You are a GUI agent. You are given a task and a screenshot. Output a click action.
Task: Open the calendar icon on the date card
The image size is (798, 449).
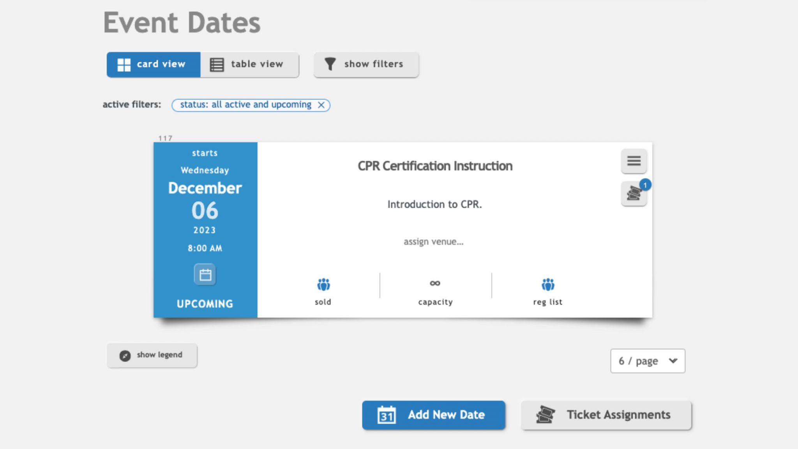click(205, 274)
